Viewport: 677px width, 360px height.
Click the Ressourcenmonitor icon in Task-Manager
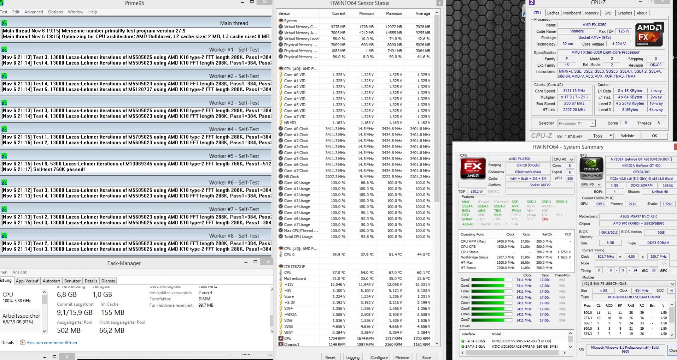coord(23,342)
